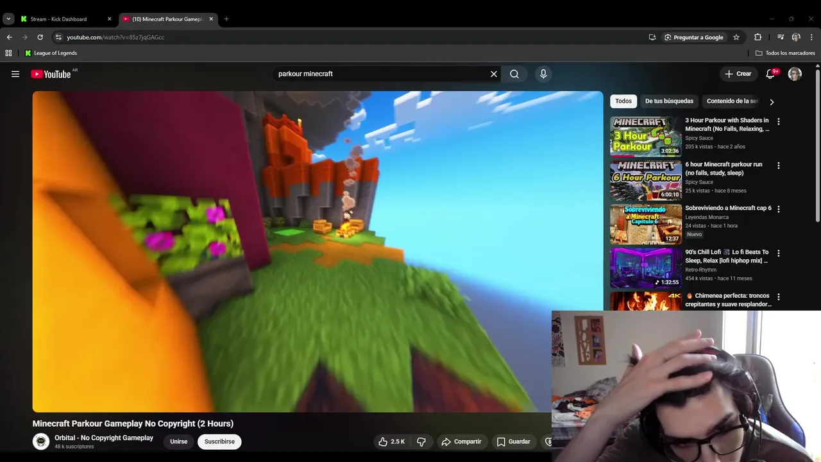Viewport: 821px width, 462px height.
Task: Like the video with thumbs up
Action: [x=391, y=441]
